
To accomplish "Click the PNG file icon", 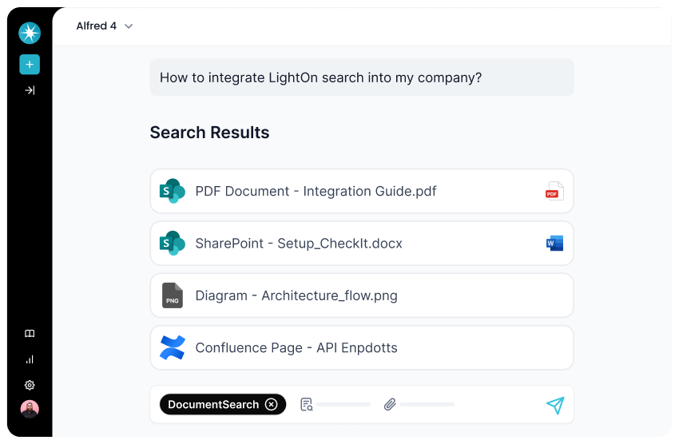I will pyautogui.click(x=173, y=295).
